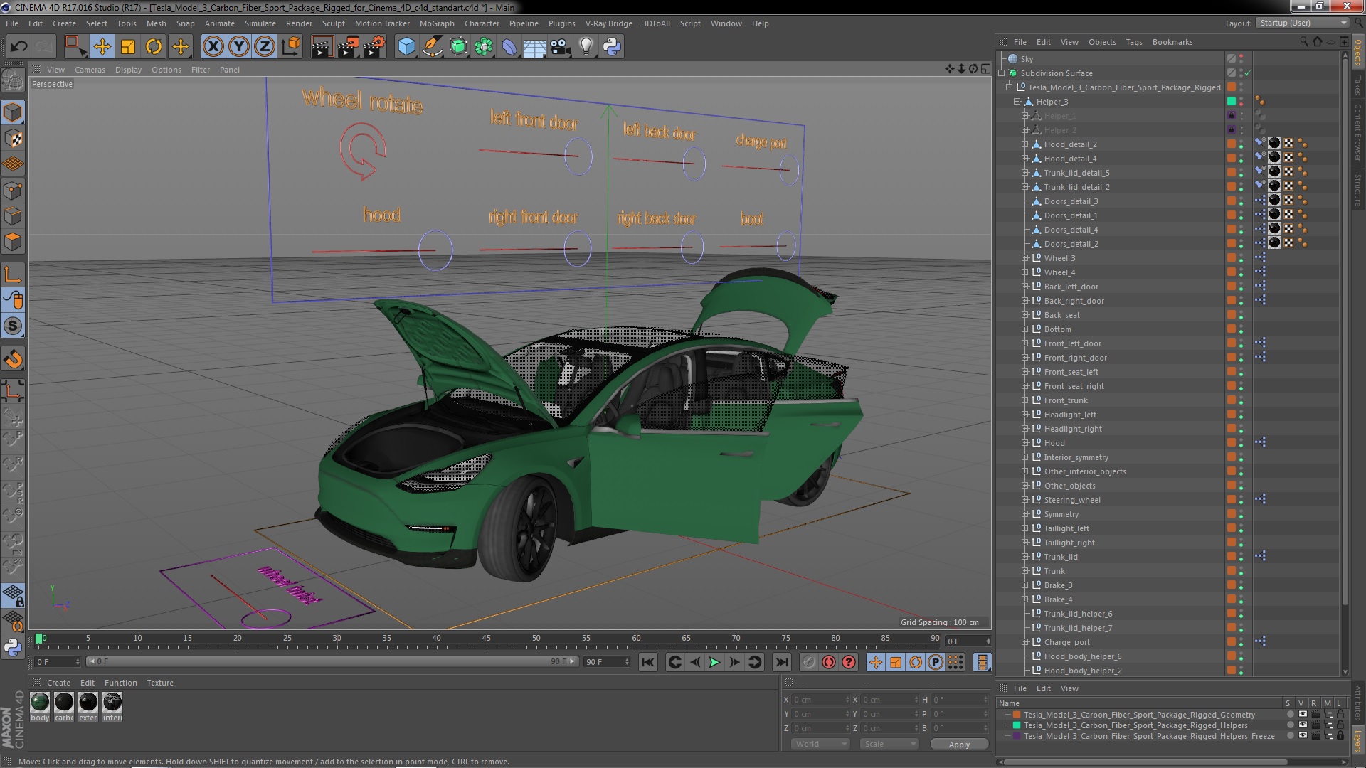Click frame 45 on the timeline ruler
The image size is (1366, 768).
coord(486,639)
